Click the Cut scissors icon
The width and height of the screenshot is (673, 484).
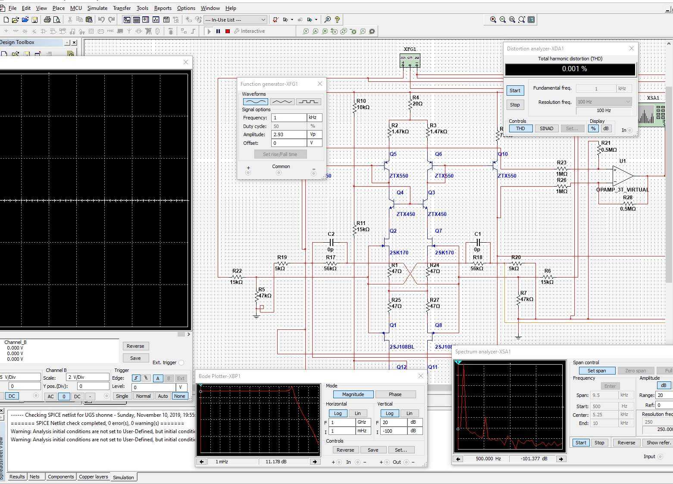pyautogui.click(x=70, y=20)
